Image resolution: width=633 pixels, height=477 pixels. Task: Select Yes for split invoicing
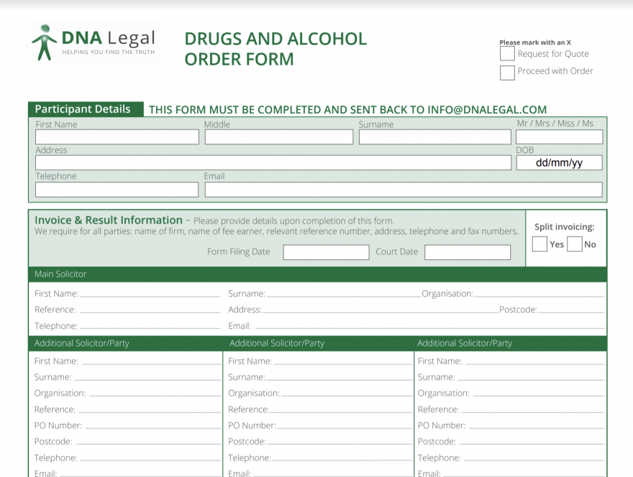click(x=539, y=244)
